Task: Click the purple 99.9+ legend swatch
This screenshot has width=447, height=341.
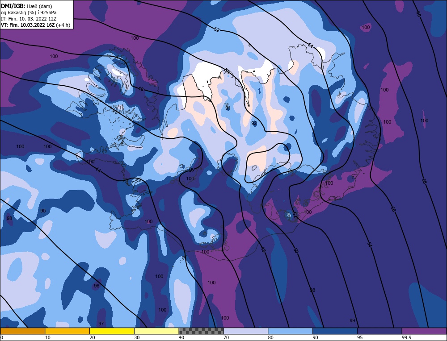Action: (x=424, y=331)
